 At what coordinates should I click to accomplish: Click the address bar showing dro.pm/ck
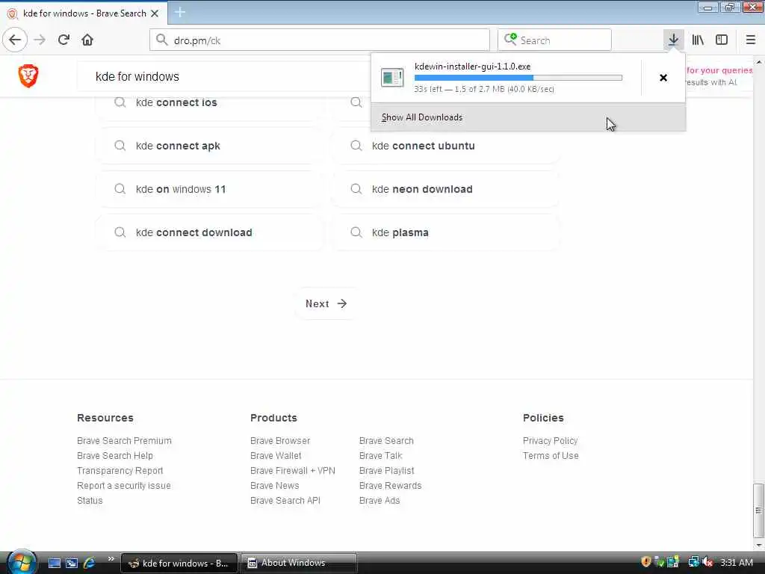[x=320, y=40]
